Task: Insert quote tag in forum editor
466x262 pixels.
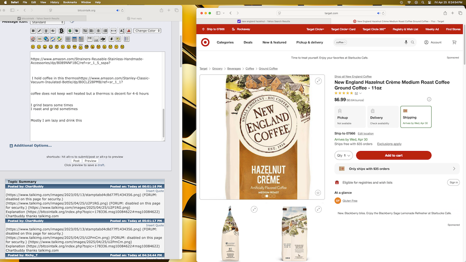Action: coord(118,39)
